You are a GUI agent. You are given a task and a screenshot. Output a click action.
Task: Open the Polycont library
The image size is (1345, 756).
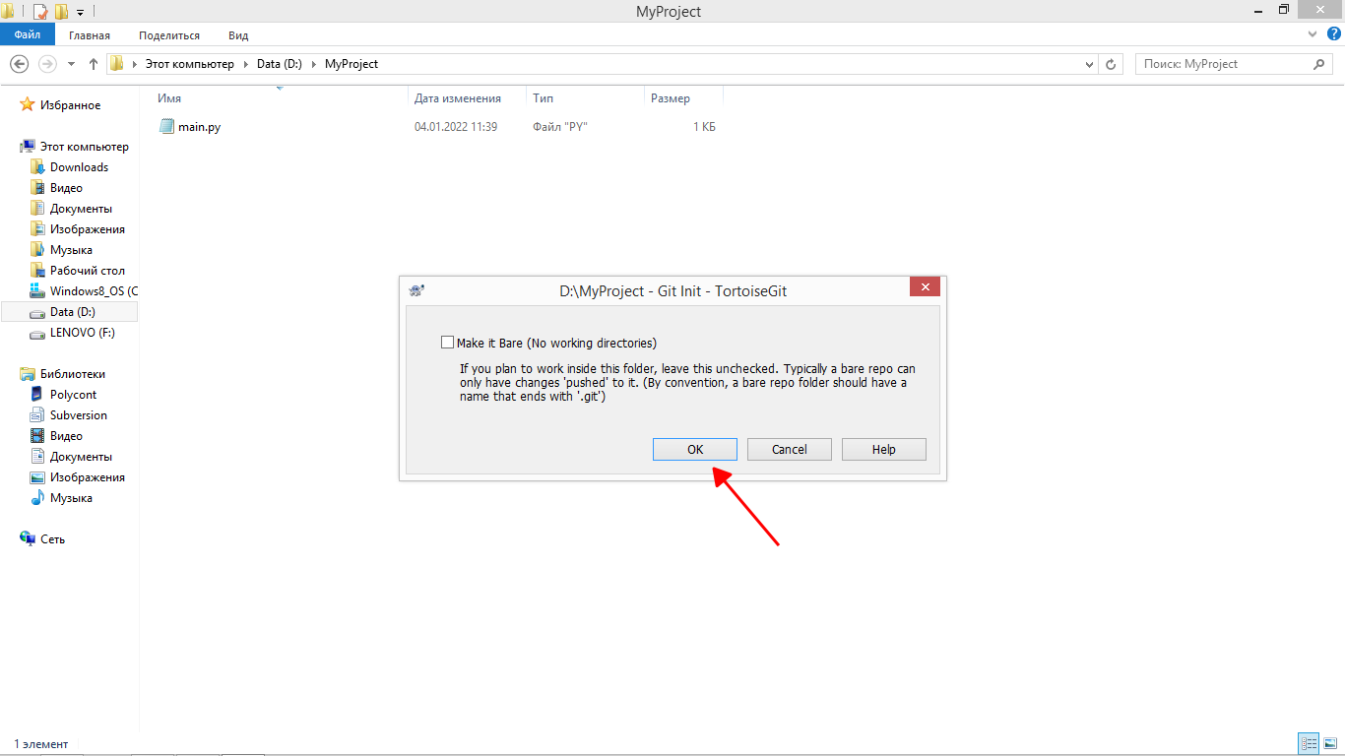click(73, 395)
